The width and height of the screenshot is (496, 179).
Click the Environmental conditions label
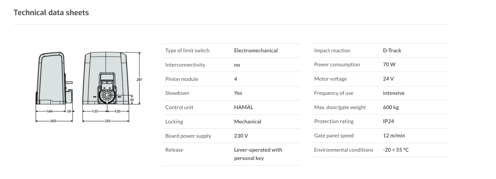point(343,150)
